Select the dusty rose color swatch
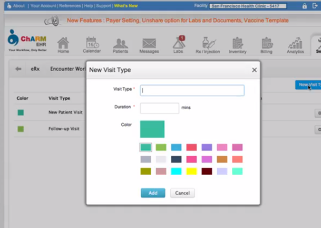The height and width of the screenshot is (228, 321). 161,172
